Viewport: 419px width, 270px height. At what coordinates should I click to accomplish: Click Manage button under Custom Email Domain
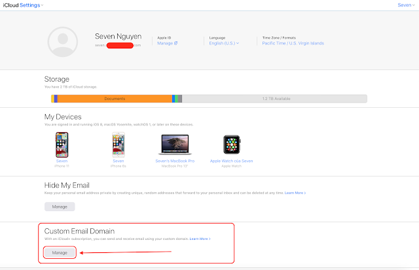click(60, 252)
